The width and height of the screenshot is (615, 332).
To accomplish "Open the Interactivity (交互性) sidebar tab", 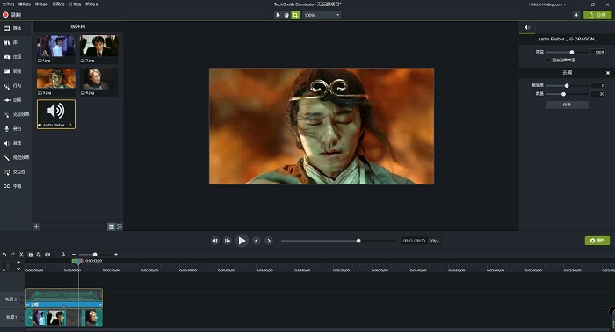I will click(15, 172).
